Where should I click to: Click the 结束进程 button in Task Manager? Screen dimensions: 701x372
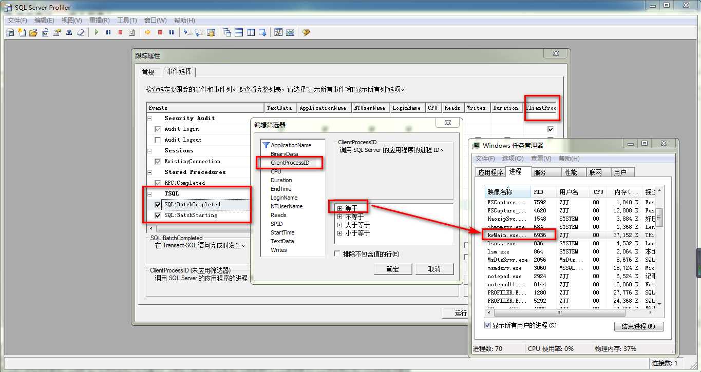click(x=639, y=326)
